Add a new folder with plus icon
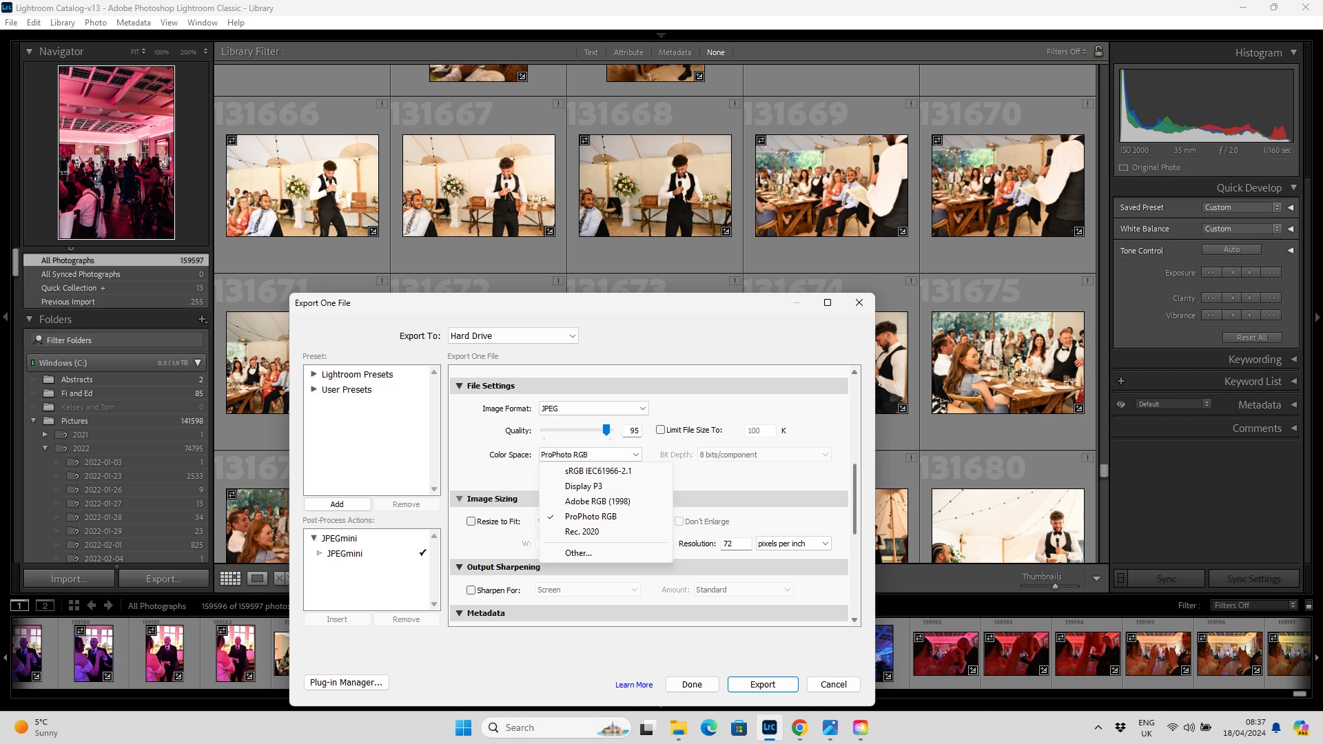The width and height of the screenshot is (1323, 744). point(202,319)
